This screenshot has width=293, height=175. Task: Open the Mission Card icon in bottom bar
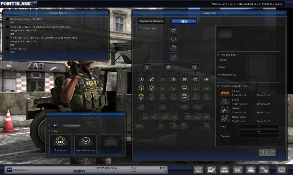pos(211,169)
